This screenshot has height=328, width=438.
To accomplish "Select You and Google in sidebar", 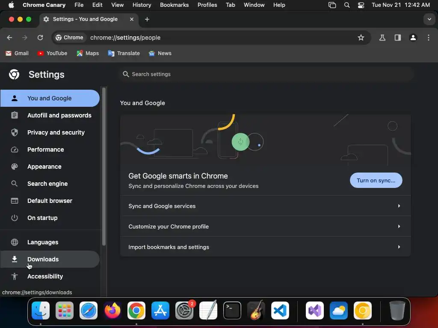I will (50, 98).
